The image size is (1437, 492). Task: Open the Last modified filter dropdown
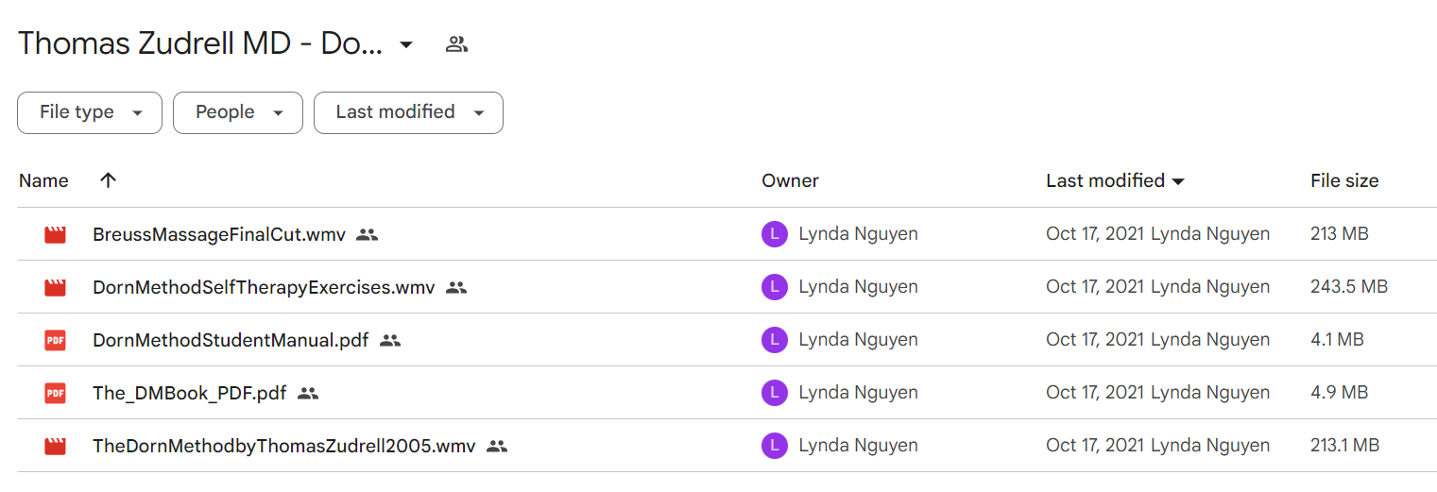[x=408, y=112]
